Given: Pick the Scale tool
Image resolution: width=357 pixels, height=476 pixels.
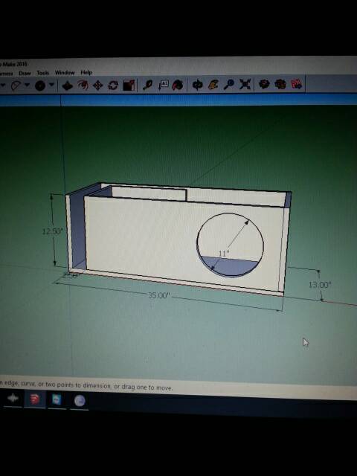Looking at the screenshot, I should click(129, 86).
